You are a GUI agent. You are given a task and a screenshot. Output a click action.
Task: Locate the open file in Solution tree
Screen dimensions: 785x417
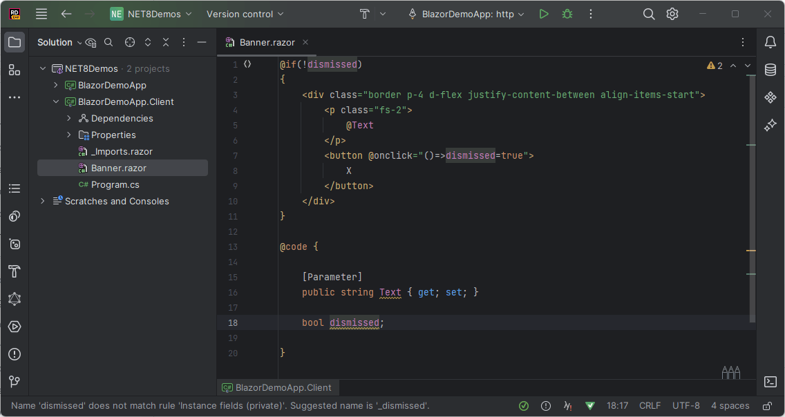coord(130,43)
